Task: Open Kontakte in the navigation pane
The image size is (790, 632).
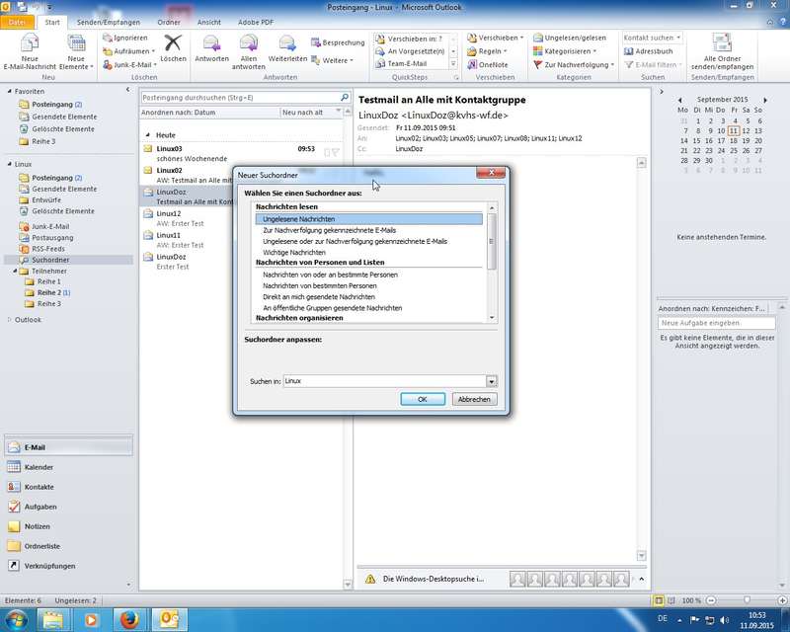Action: pyautogui.click(x=39, y=487)
